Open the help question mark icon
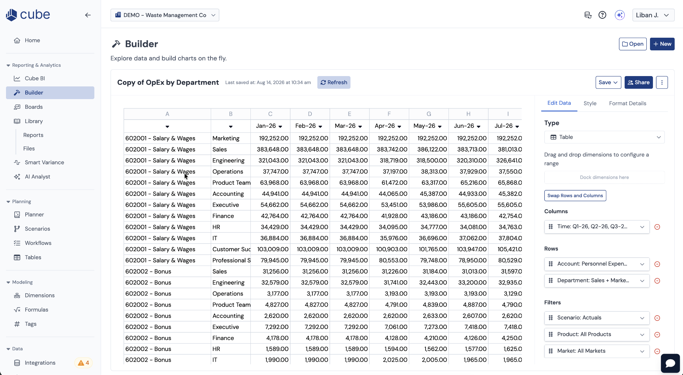683x375 pixels. 602,15
